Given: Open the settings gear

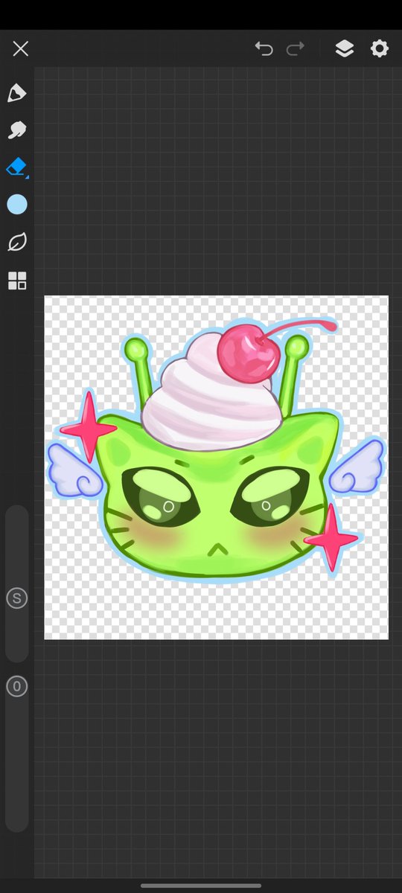Looking at the screenshot, I should click(380, 49).
